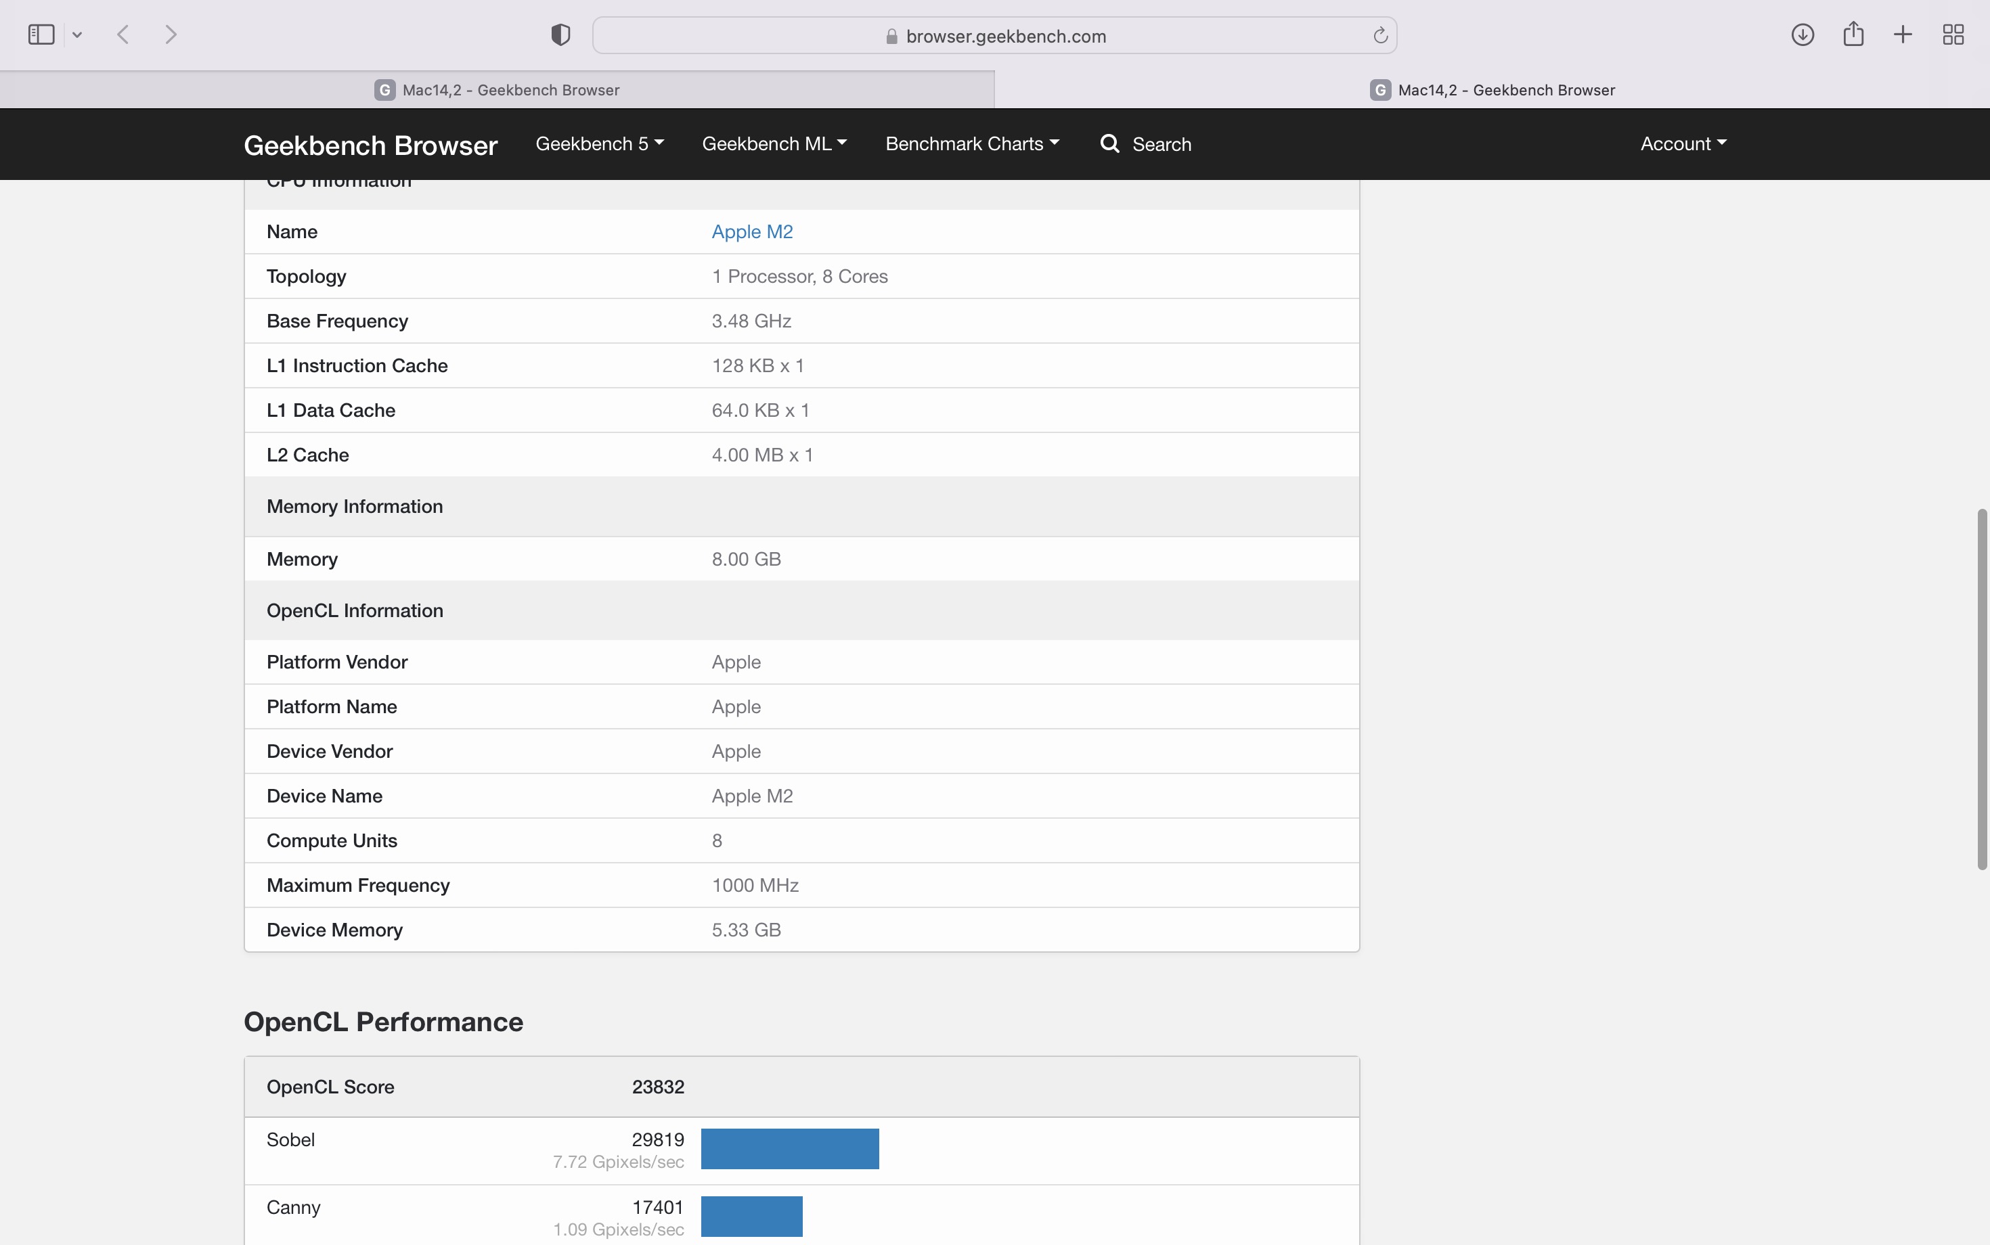Click the vertical page scrollbar thumb
This screenshot has width=1990, height=1245.
point(1982,689)
